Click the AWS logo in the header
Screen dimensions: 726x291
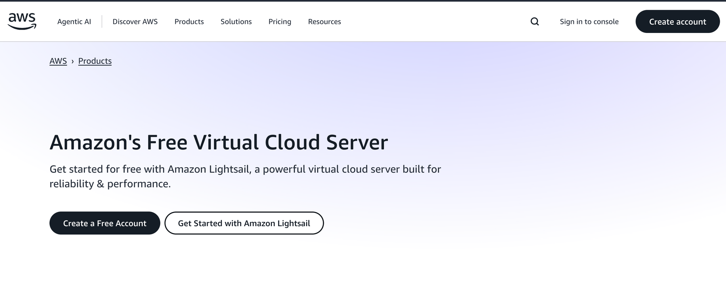pos(22,21)
